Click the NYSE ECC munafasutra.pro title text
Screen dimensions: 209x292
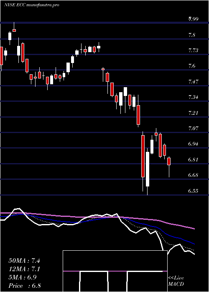(x=31, y=5)
